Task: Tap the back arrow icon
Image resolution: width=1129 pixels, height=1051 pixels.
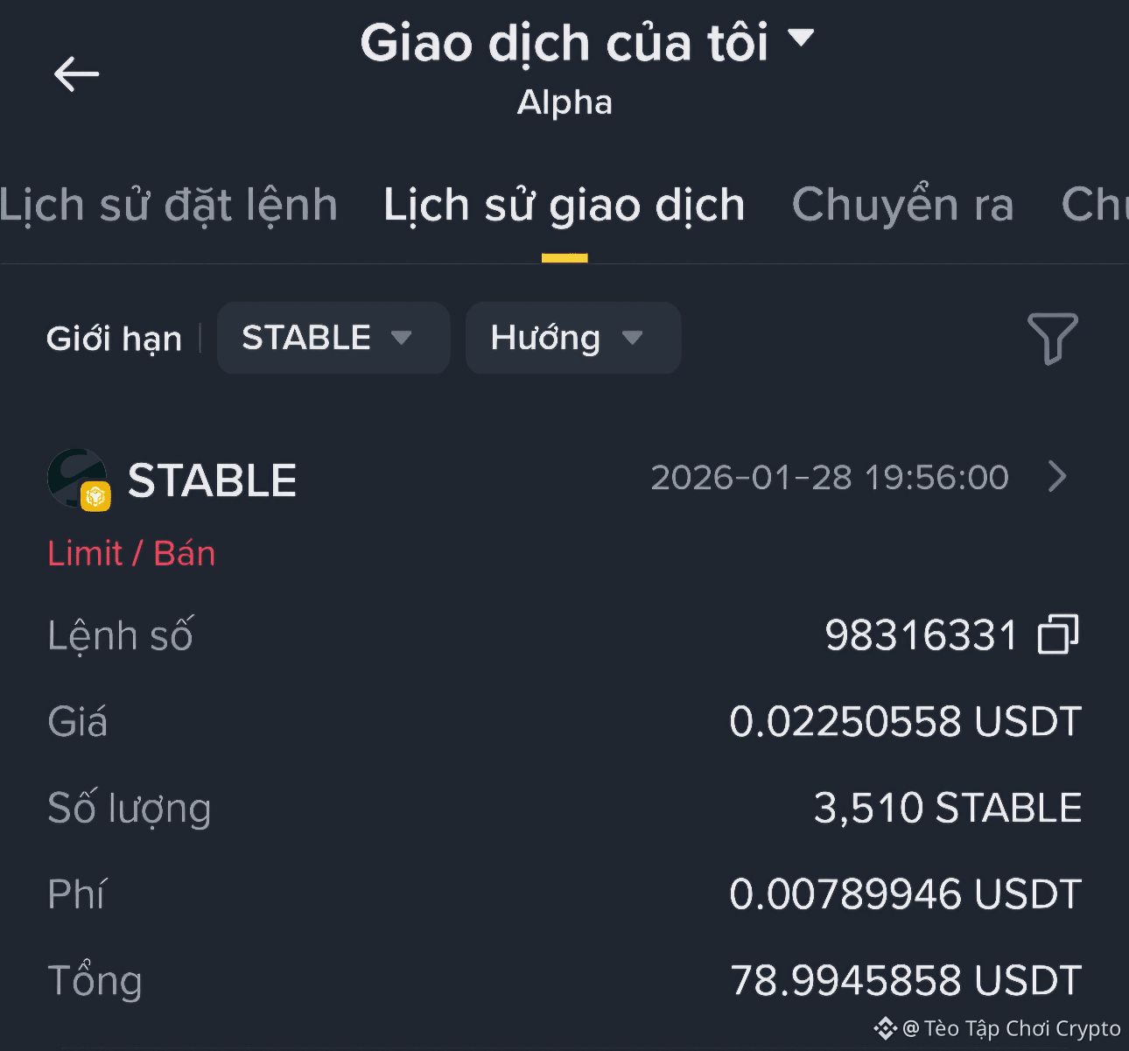Action: [x=77, y=74]
